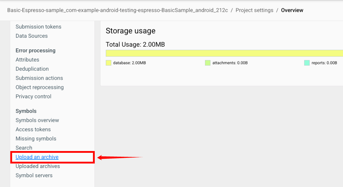343x187 pixels.
Task: Open Access tokens under Symbols
Action: click(x=33, y=129)
